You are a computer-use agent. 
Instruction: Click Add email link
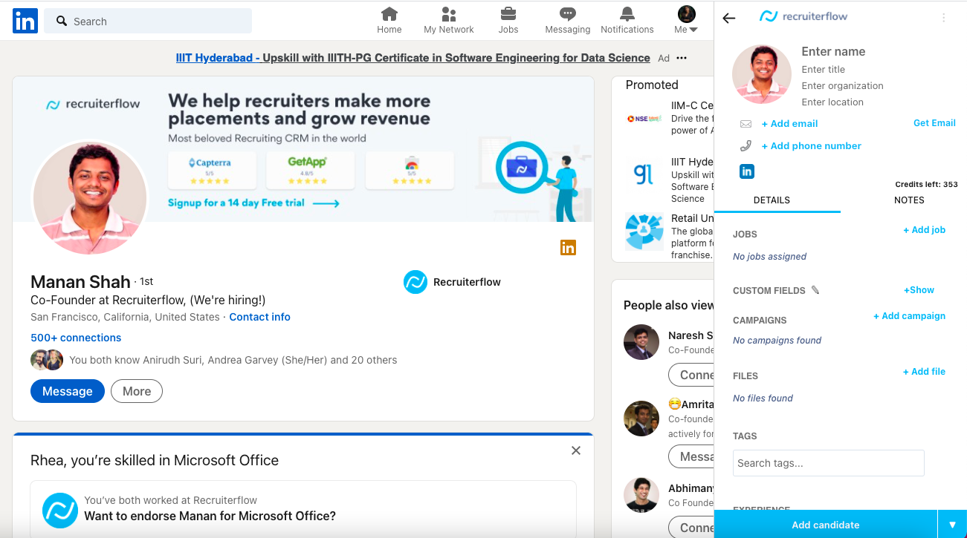click(789, 124)
